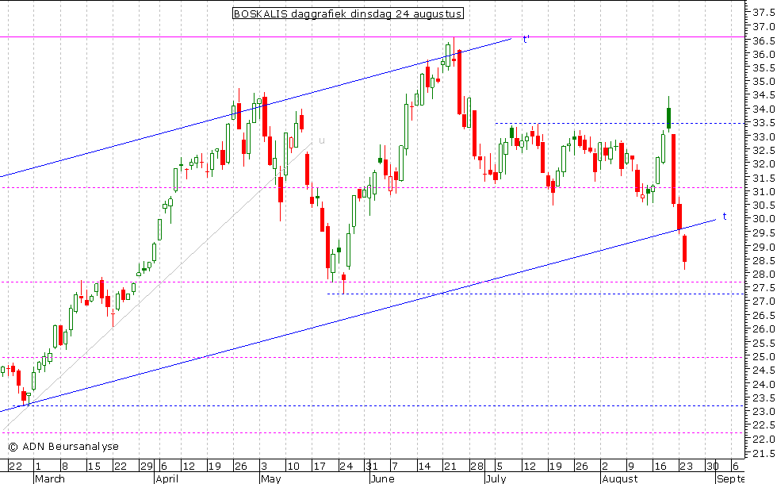Click the July month label

coord(496,478)
